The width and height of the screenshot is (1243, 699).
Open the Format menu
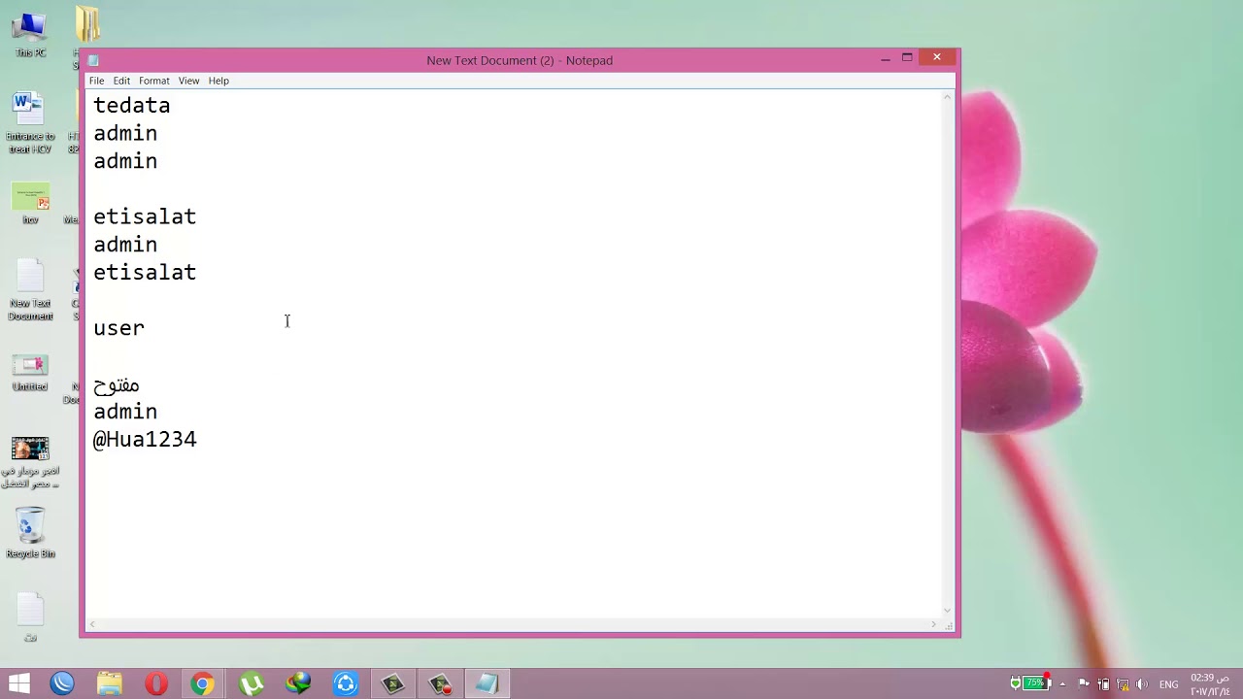tap(153, 81)
